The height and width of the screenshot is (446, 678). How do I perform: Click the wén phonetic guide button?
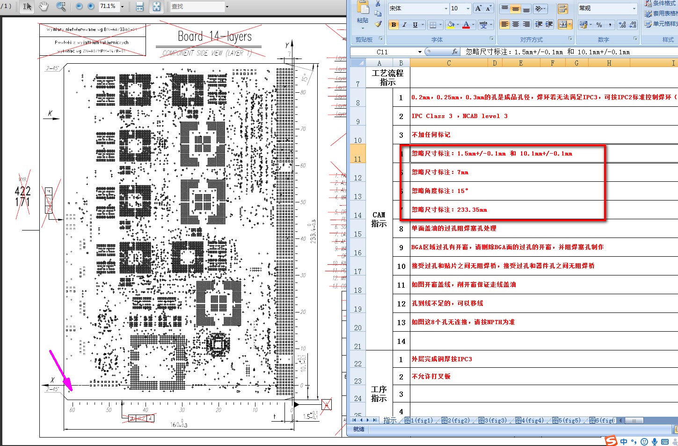pos(483,25)
